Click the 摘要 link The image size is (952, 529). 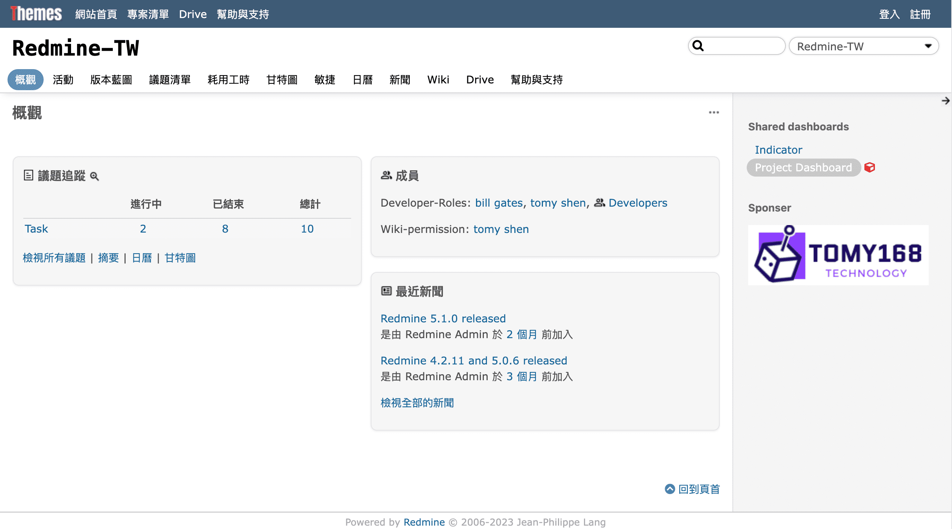click(x=108, y=258)
